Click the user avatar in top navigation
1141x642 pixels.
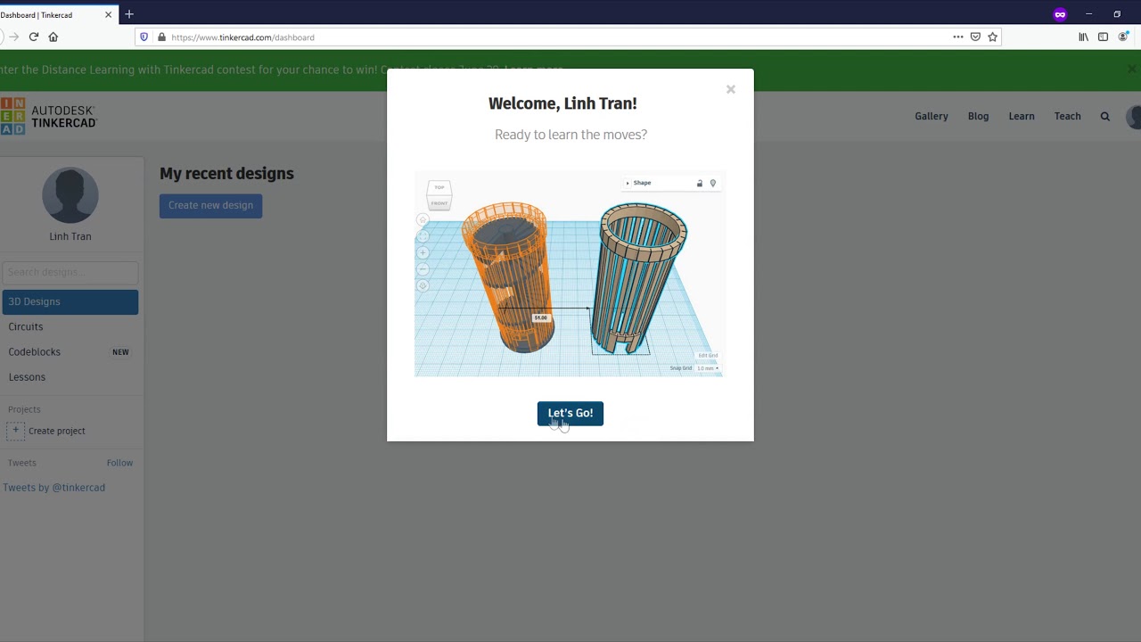[1134, 117]
